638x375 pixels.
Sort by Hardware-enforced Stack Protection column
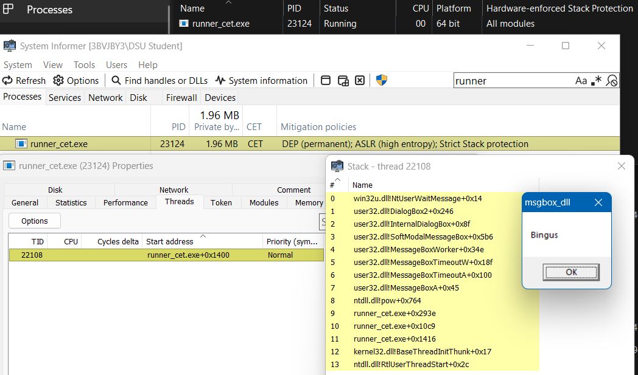pos(559,8)
